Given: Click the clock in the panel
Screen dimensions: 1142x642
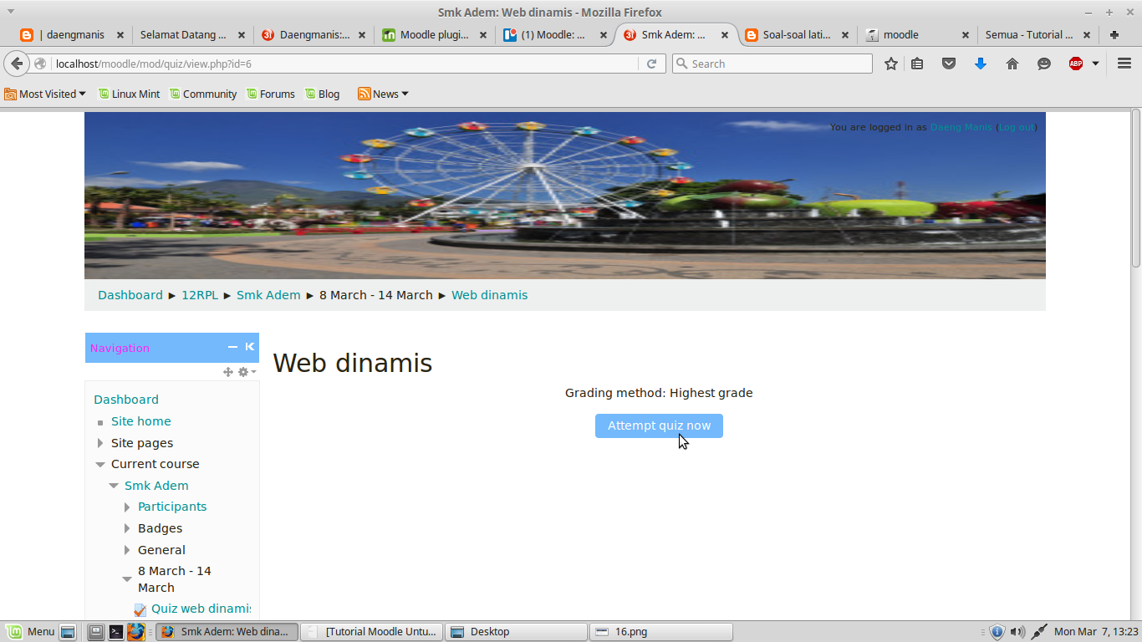Looking at the screenshot, I should [x=1096, y=632].
